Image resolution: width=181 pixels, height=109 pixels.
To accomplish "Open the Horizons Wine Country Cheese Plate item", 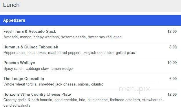I will [x=37, y=94].
